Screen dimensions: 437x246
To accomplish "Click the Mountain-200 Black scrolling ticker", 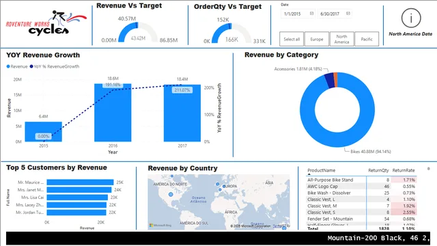I will click(x=378, y=238).
